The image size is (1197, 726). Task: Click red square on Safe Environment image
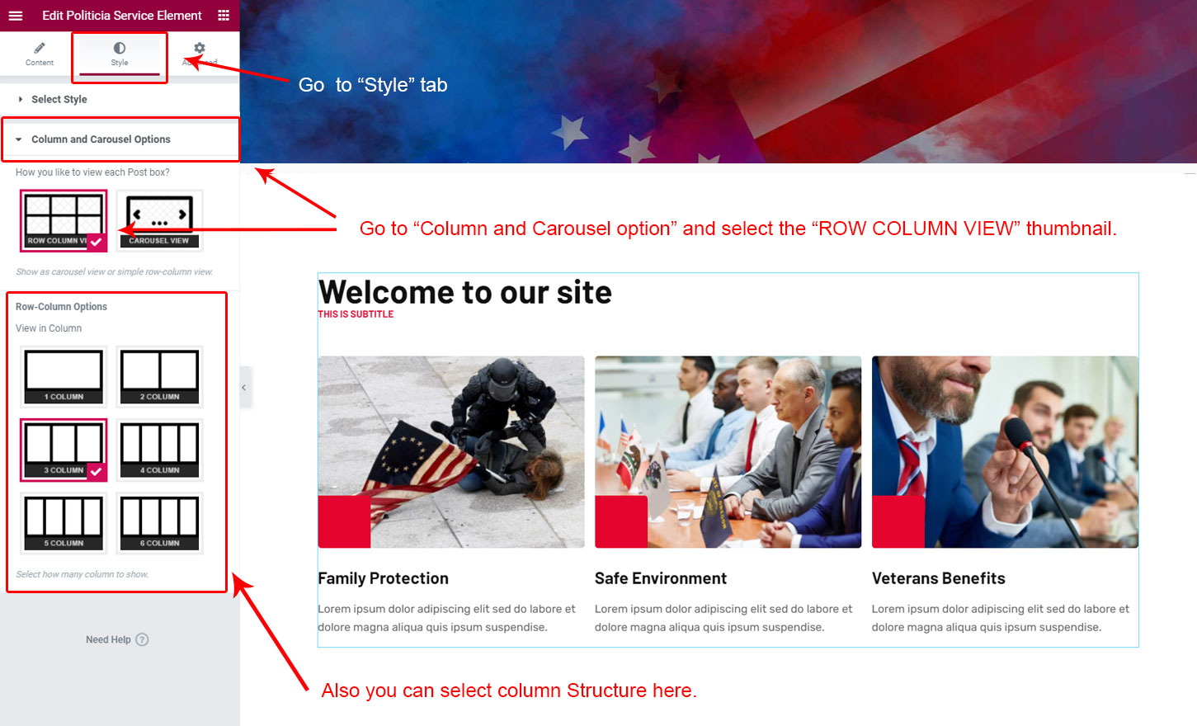(x=621, y=521)
